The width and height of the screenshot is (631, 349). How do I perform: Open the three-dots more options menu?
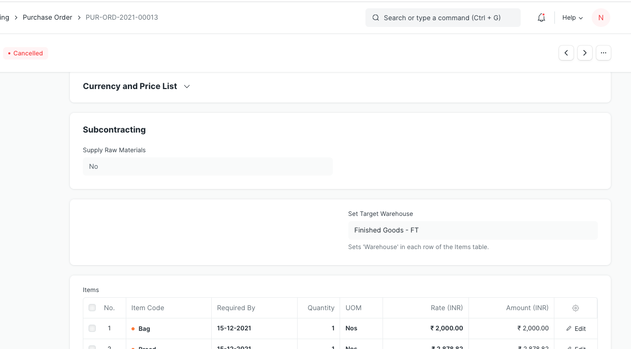[604, 53]
